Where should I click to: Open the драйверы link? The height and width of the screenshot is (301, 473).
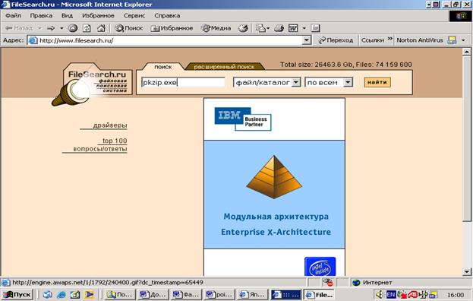pyautogui.click(x=110, y=125)
